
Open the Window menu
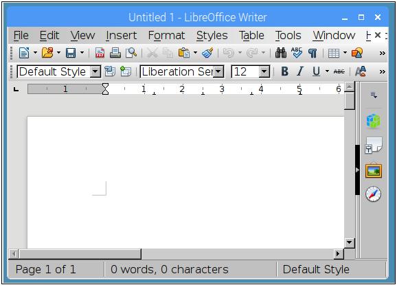334,36
